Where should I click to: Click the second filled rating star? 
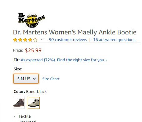click(x=20, y=40)
